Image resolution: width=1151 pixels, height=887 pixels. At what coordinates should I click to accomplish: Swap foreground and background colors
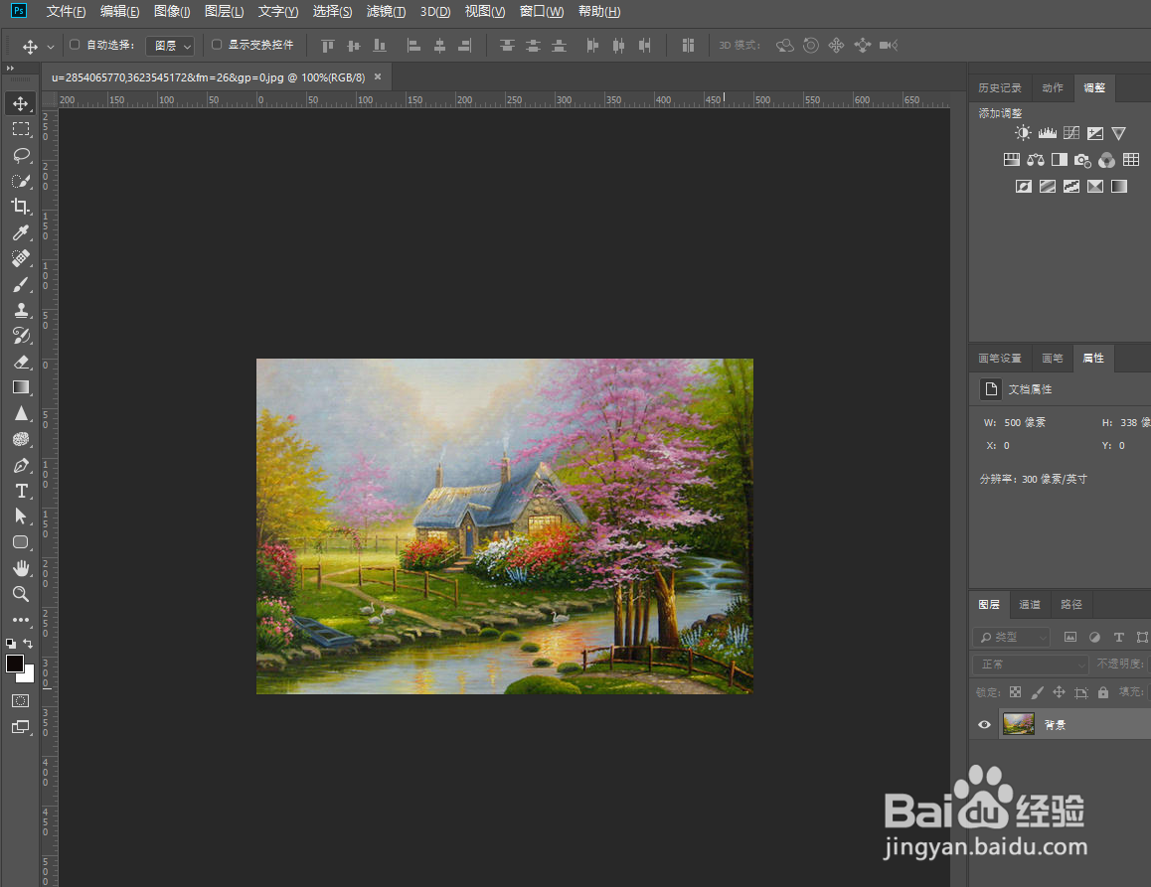[x=28, y=644]
